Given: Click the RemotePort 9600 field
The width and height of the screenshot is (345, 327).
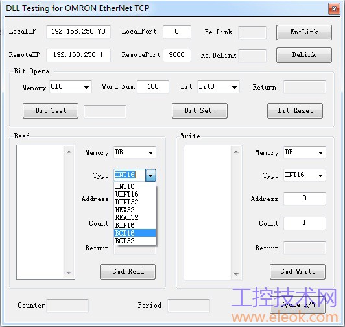Looking at the screenshot, I should (177, 55).
